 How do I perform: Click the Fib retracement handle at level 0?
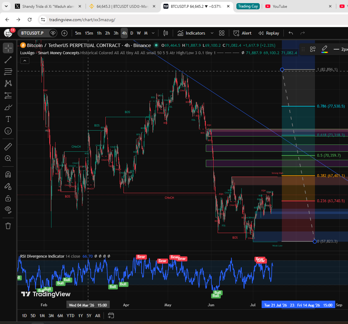[x=315, y=241]
